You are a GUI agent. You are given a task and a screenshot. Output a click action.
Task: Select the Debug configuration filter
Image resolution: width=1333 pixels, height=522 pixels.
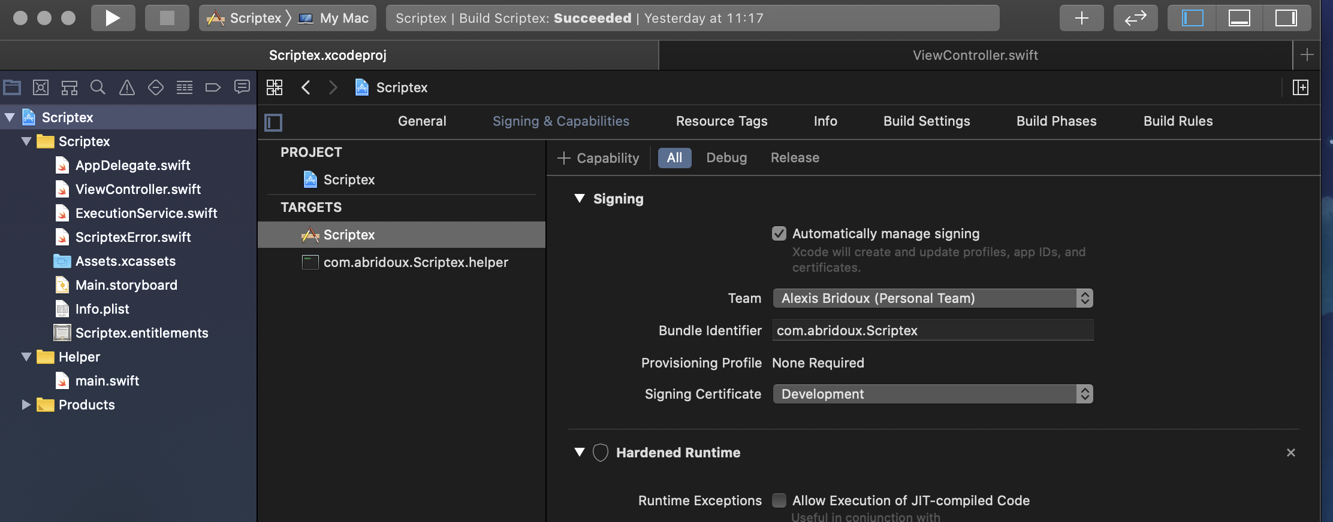(x=726, y=158)
